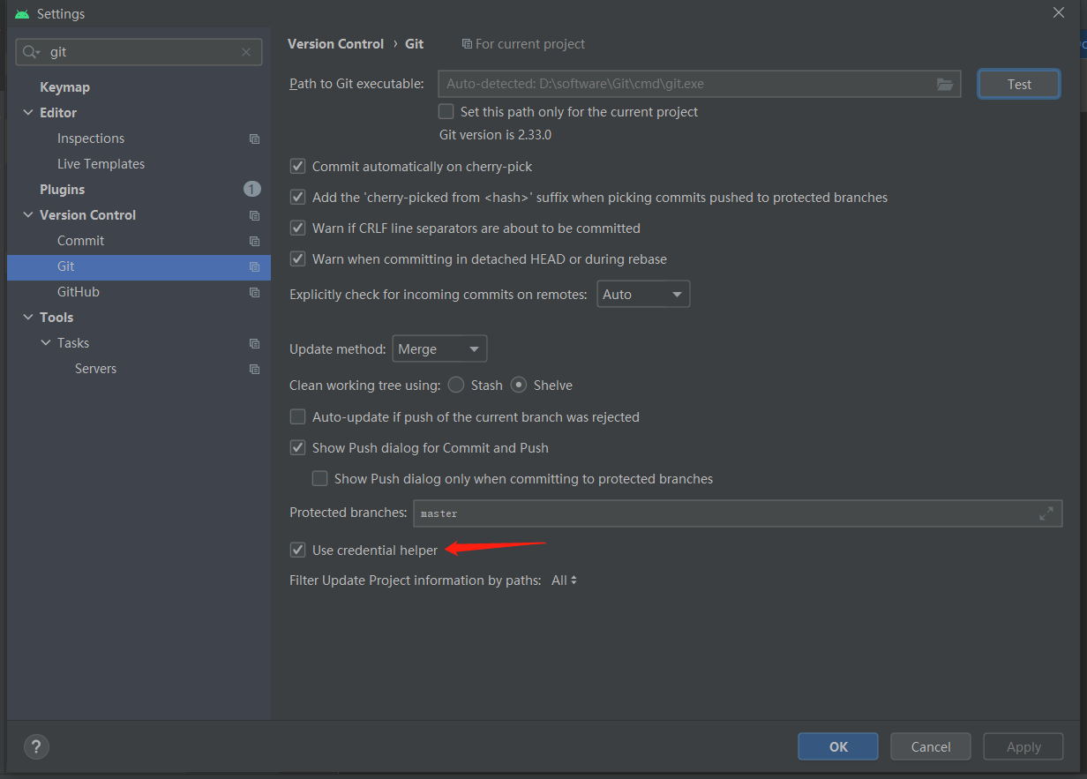This screenshot has height=779, width=1087.
Task: Open 'Filter Update Project information' All selector
Action: [565, 581]
